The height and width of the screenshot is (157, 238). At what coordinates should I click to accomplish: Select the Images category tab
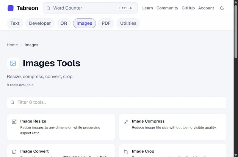[x=84, y=23]
